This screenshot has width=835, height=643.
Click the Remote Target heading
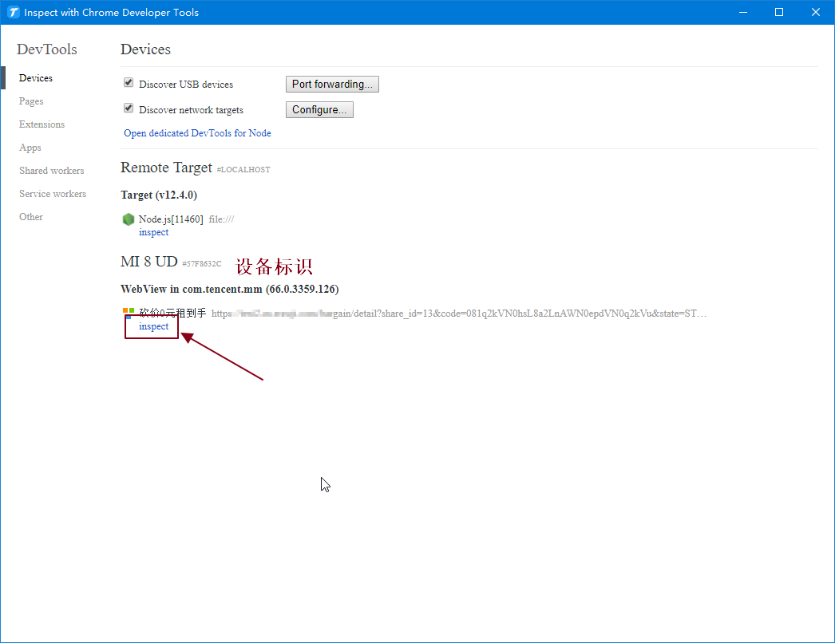tap(166, 168)
